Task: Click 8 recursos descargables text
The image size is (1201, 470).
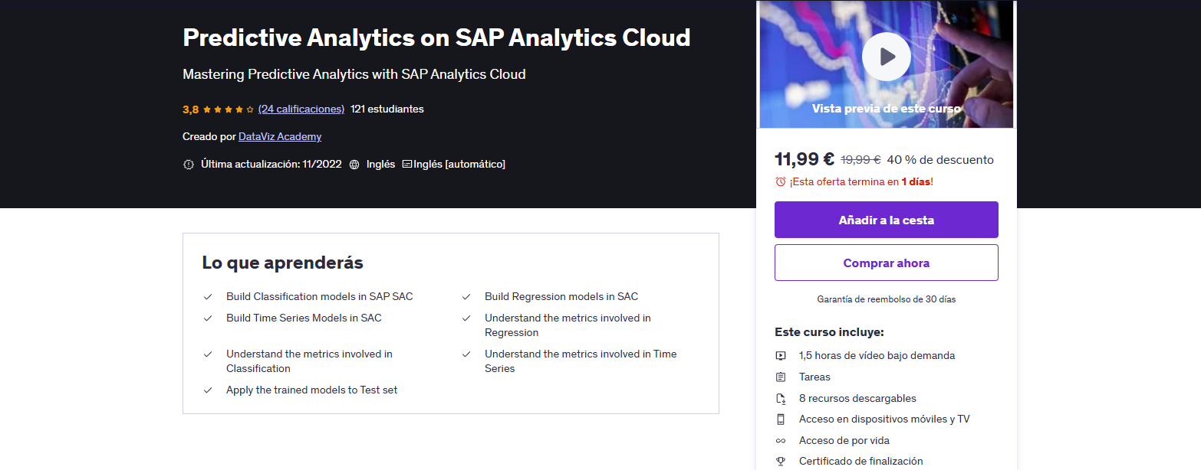Action: [857, 398]
